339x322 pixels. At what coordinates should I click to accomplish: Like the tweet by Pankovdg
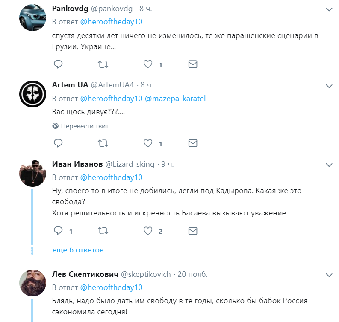(x=148, y=64)
